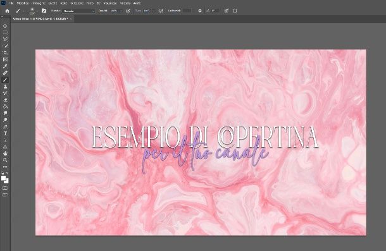Select the Eyedropper tool
Screen dimensions: 386x251
point(5,66)
